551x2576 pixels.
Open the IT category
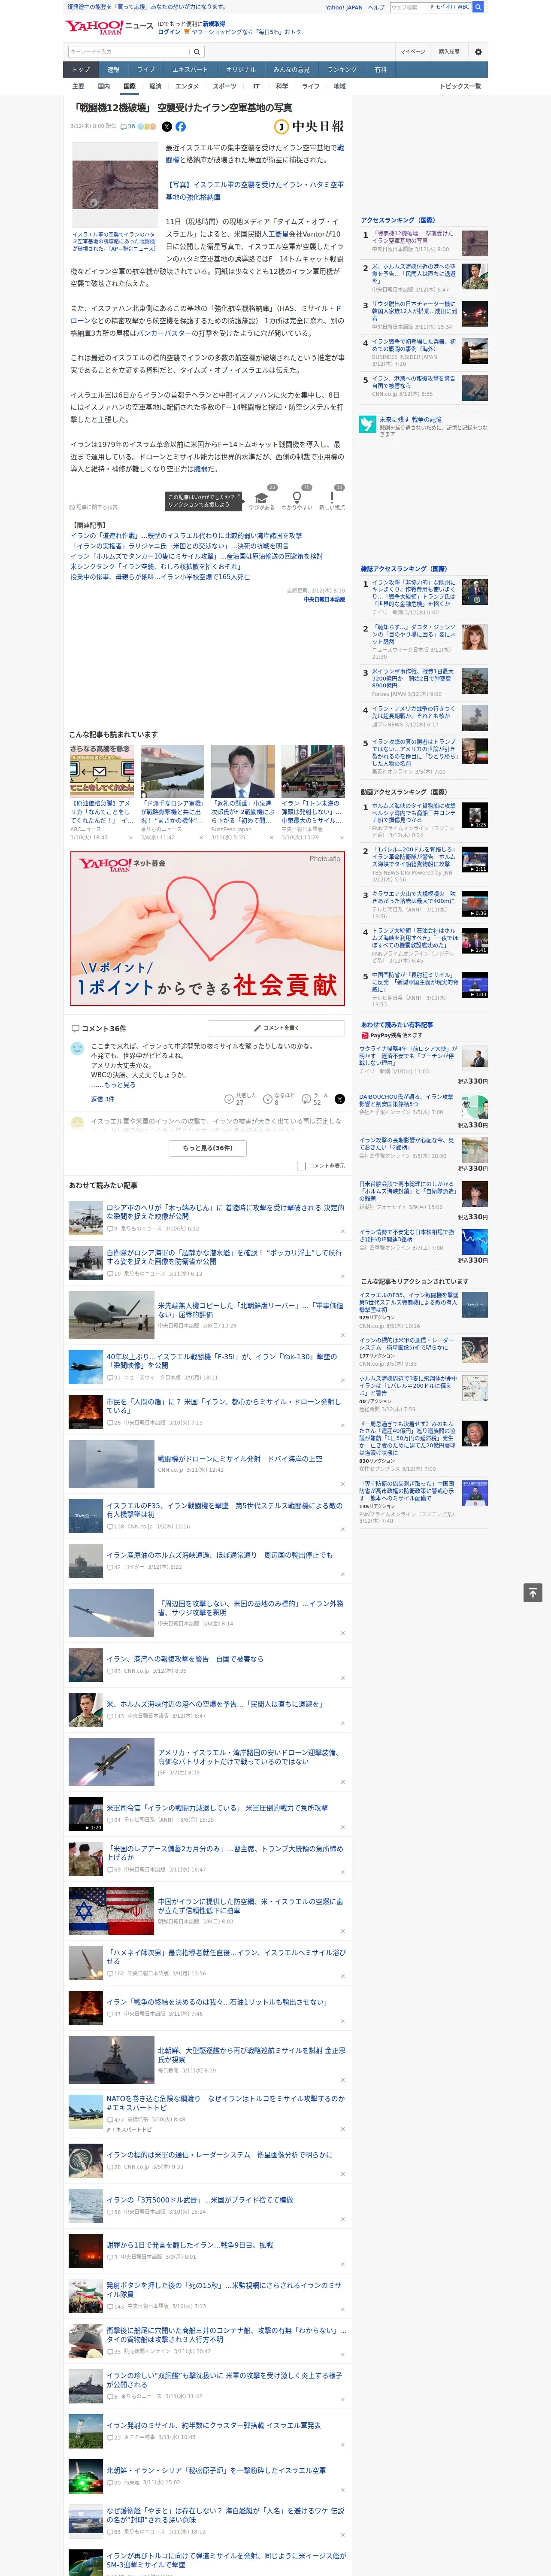point(256,86)
